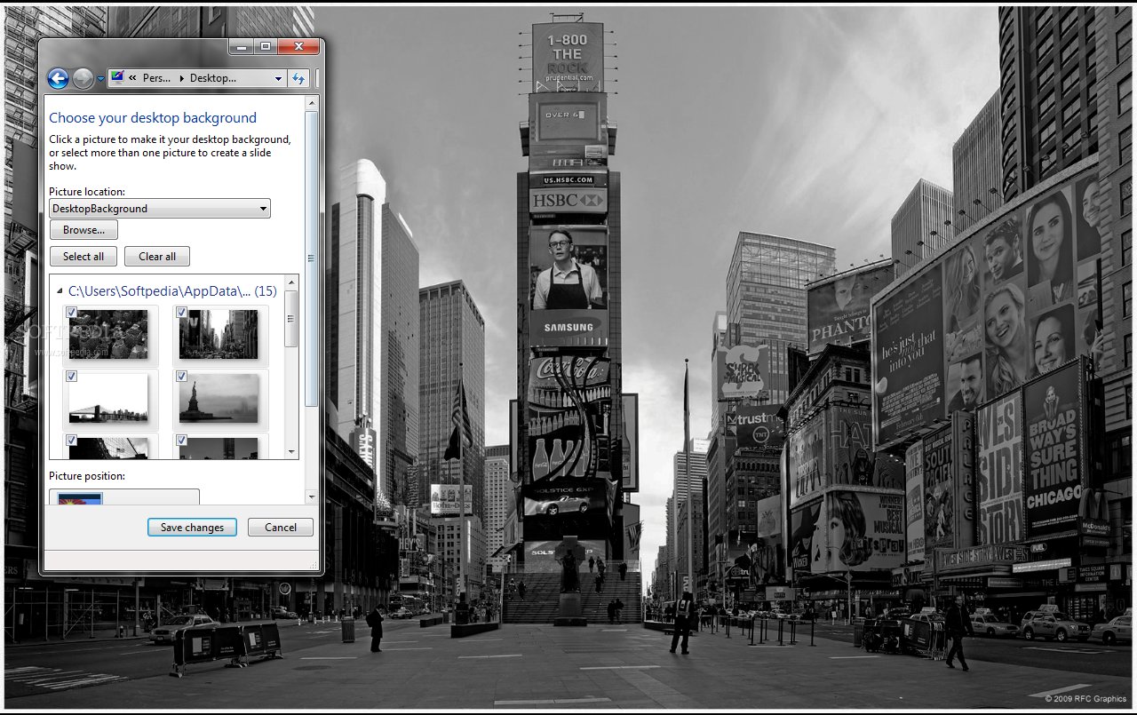Uncheck the Statue of Liberty wallpaper checkbox
Screen dimensions: 1137x715
tap(181, 376)
